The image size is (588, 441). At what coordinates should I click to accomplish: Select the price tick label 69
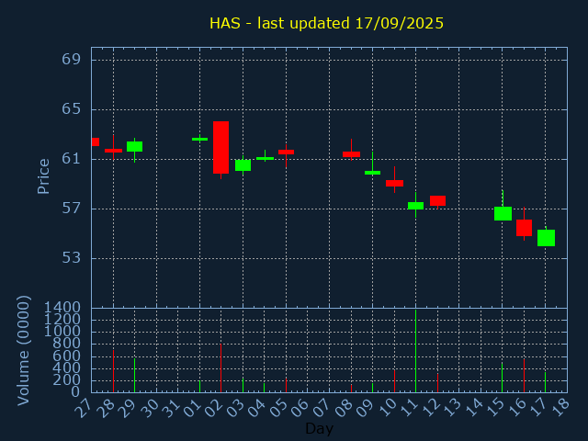72,59
